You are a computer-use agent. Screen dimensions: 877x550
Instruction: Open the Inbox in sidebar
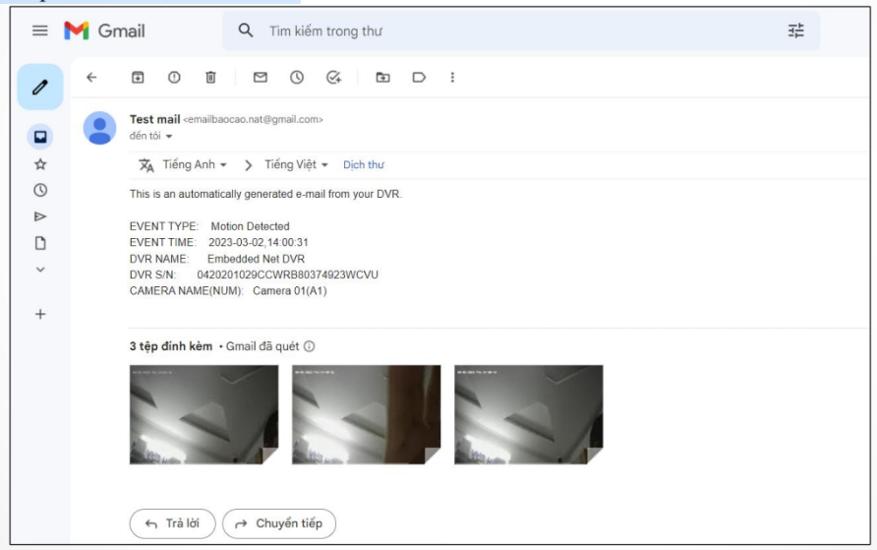(40, 137)
